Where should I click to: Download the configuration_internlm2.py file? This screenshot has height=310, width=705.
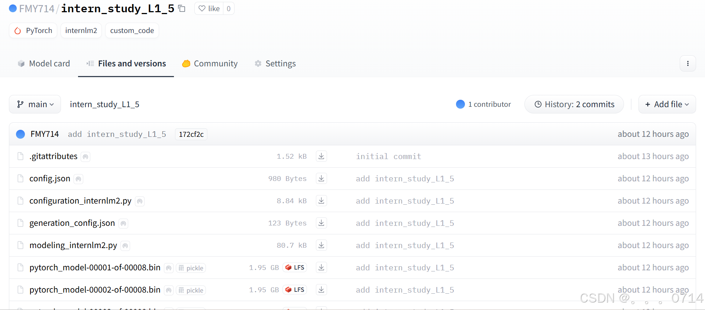point(321,201)
